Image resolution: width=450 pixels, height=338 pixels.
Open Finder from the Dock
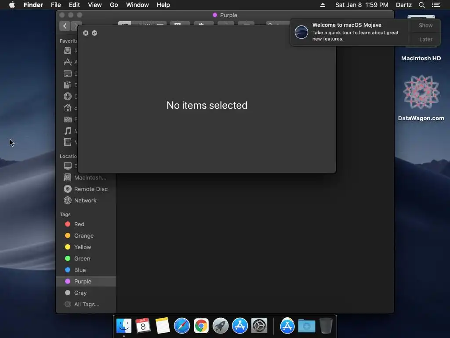pos(124,326)
